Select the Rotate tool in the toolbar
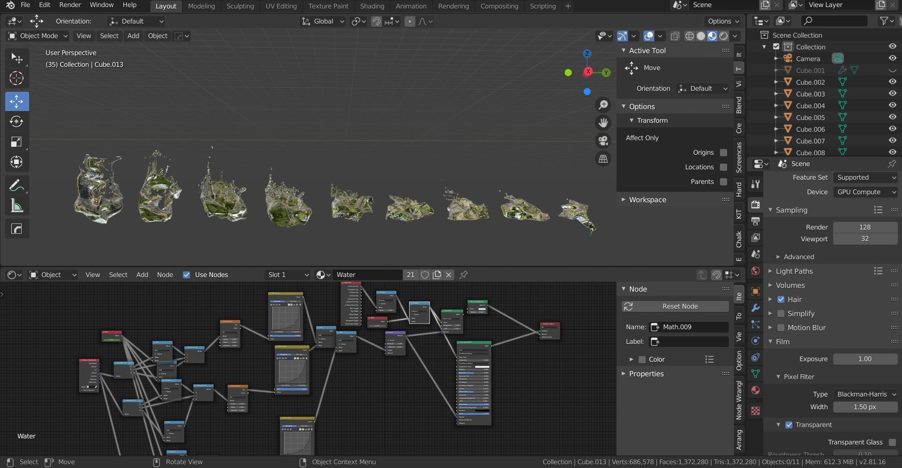The width and height of the screenshot is (902, 468). (17, 121)
